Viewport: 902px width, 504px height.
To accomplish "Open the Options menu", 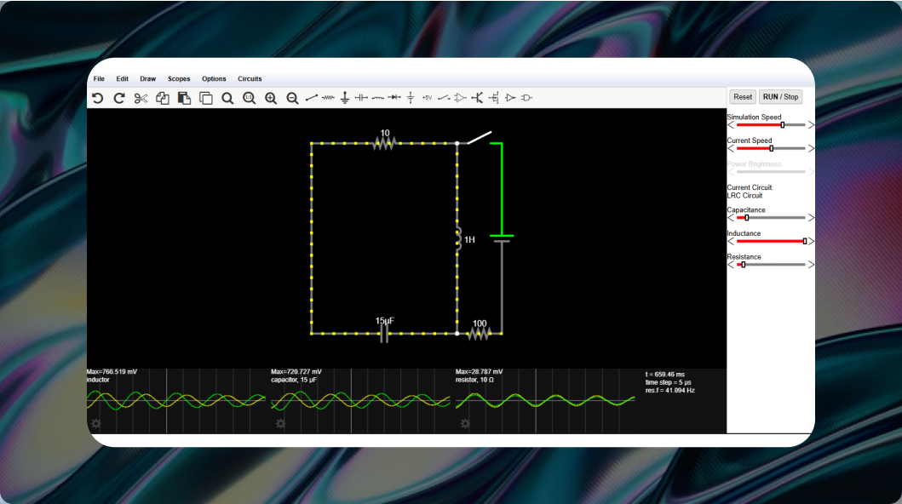I will point(214,78).
